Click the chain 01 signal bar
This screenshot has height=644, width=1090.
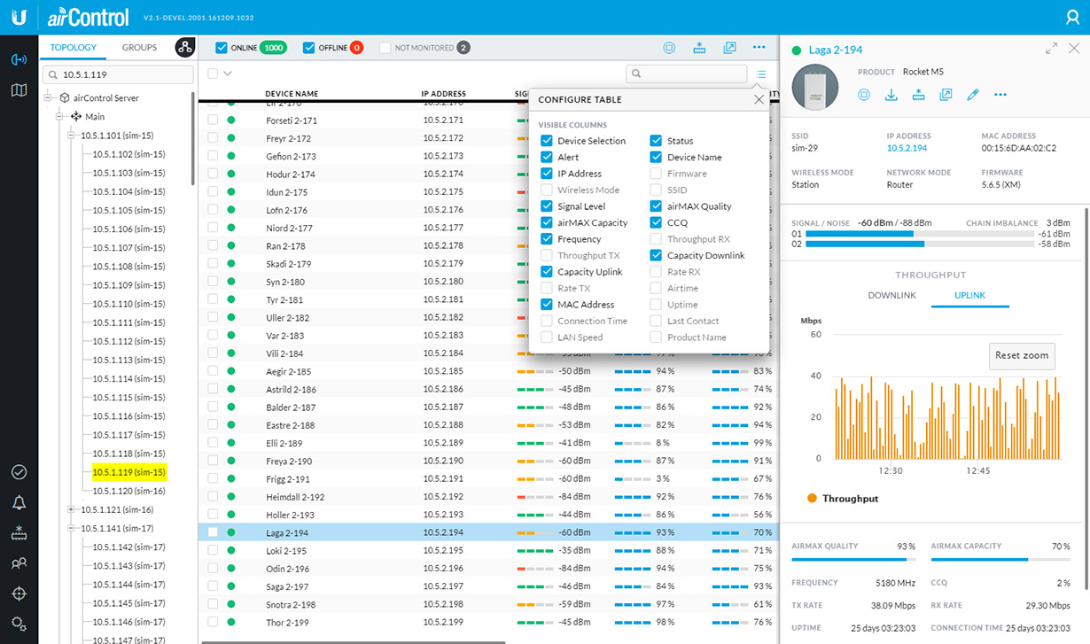pos(919,234)
